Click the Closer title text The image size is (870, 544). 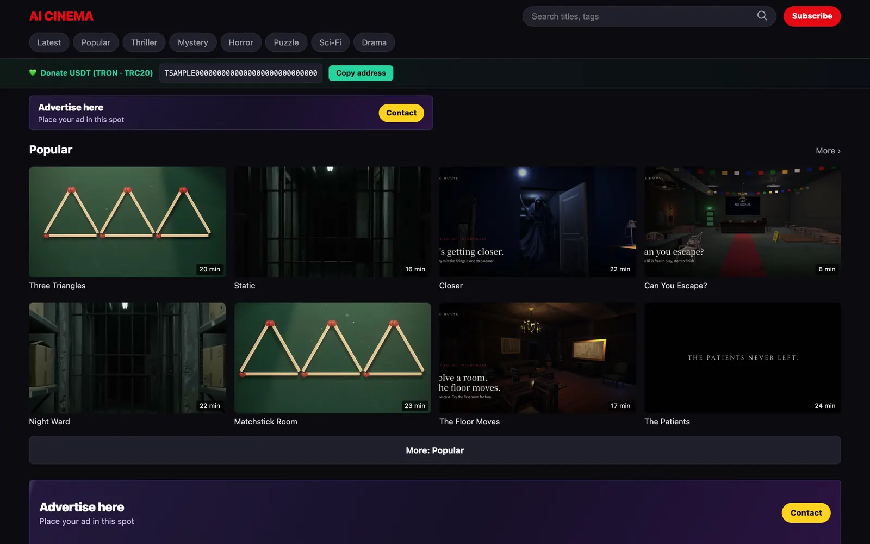pos(451,286)
